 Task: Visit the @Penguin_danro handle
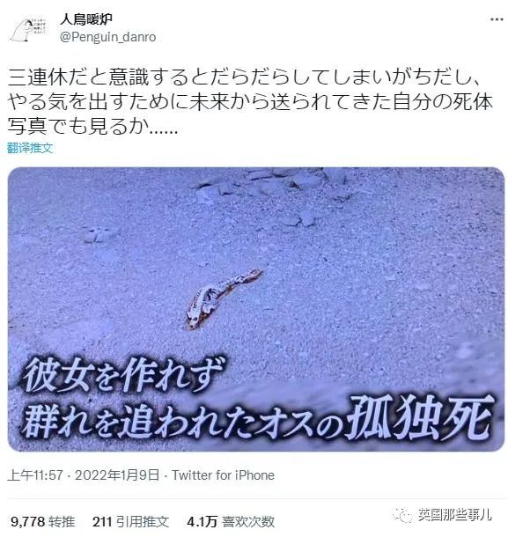(x=108, y=37)
